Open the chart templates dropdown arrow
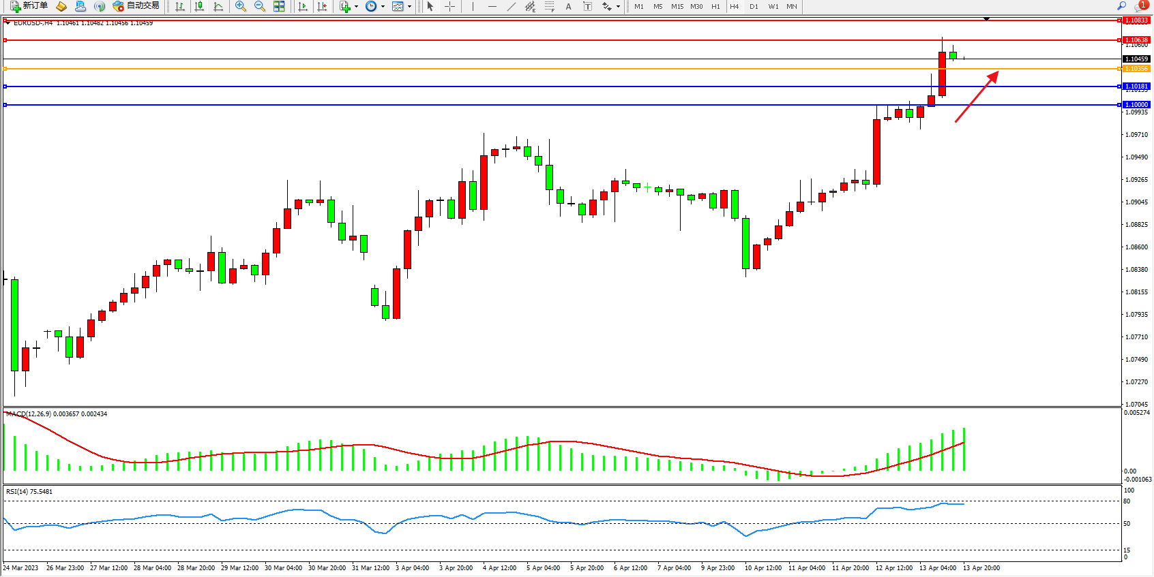 409,7
